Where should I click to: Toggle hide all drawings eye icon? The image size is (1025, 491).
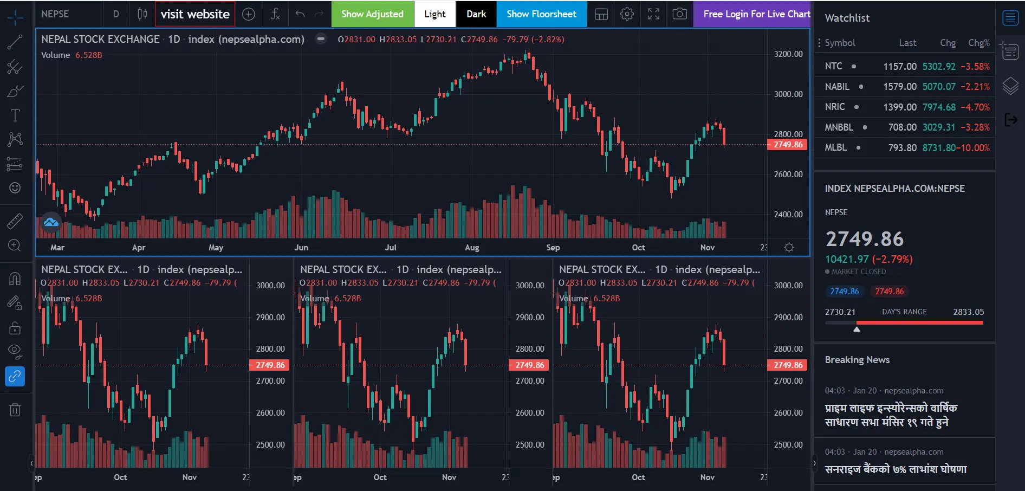tap(15, 351)
